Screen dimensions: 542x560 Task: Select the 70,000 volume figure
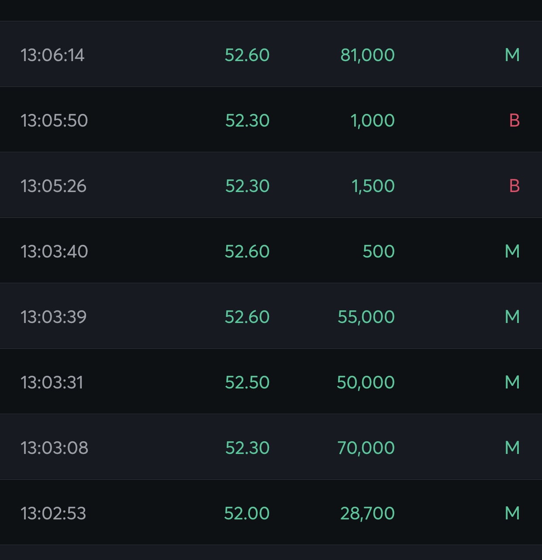[366, 448]
